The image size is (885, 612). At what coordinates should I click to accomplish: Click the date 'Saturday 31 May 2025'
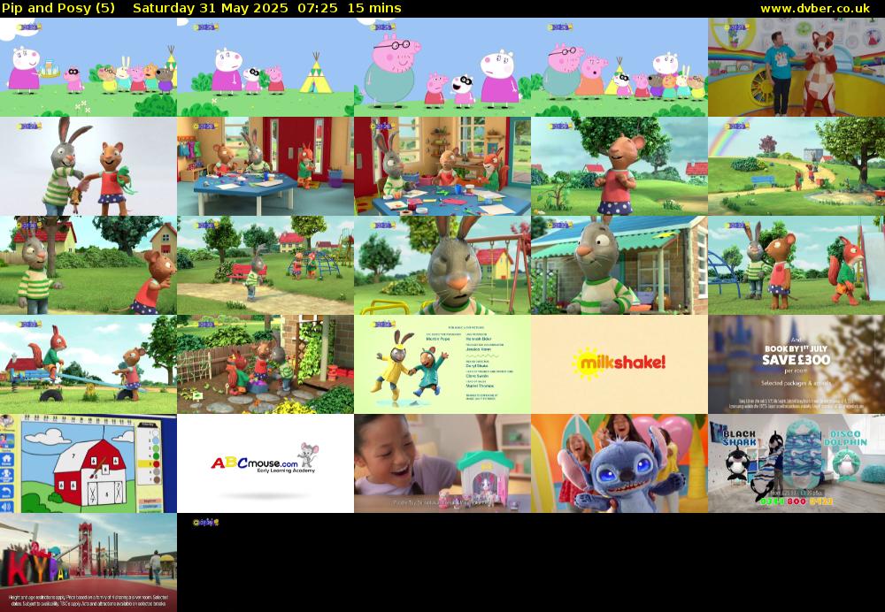pyautogui.click(x=210, y=9)
